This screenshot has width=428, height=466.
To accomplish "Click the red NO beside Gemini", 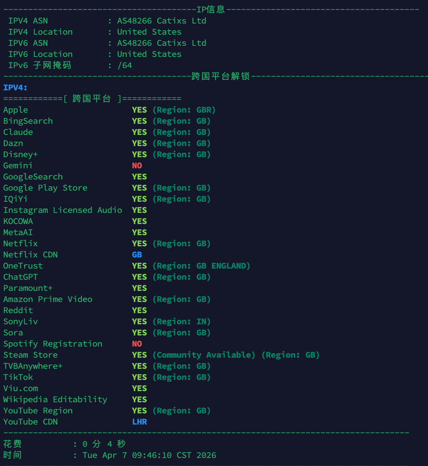I will [137, 166].
